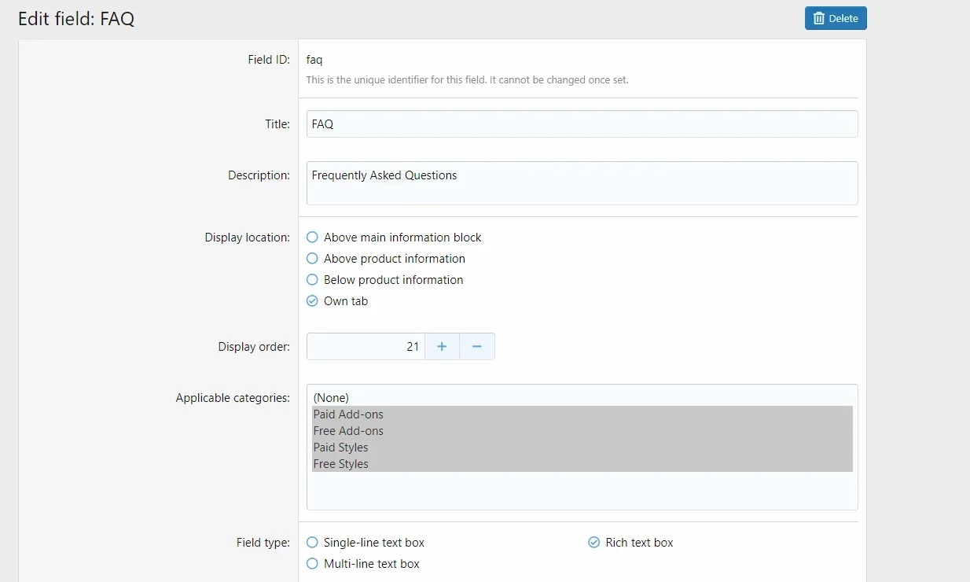Click into the Description text area
This screenshot has height=582, width=970.
click(582, 183)
